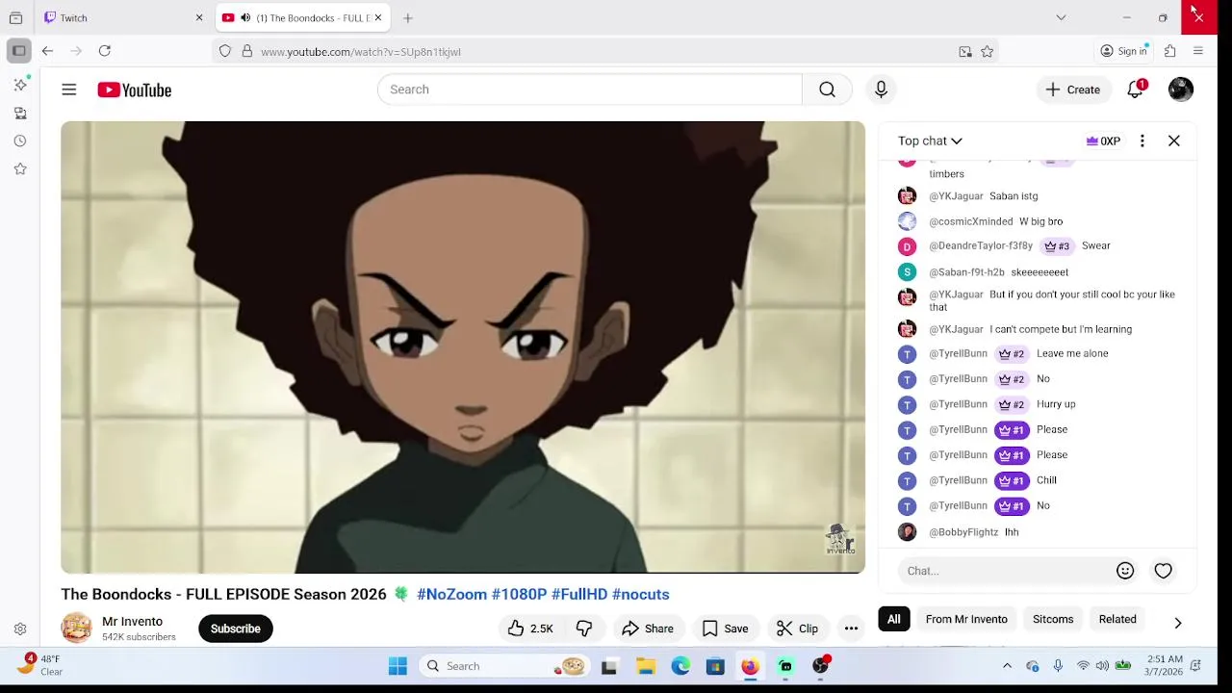Click the search magnifier button
Screen dimensions: 1232x693
[x=827, y=90]
